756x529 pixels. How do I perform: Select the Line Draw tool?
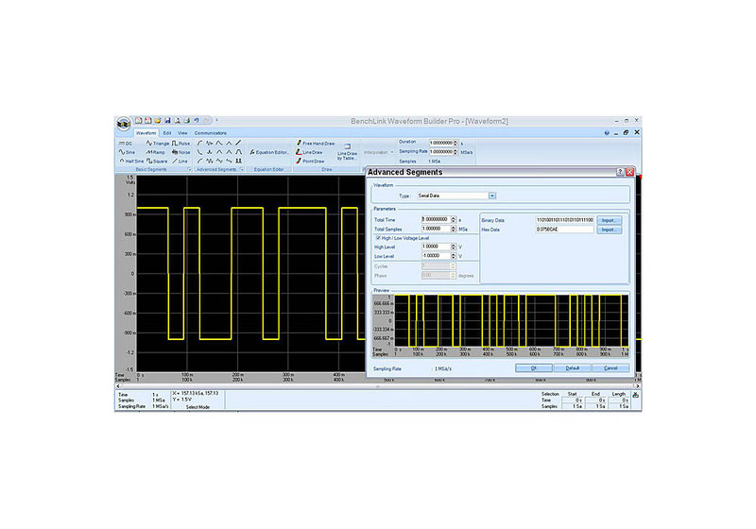(x=309, y=152)
